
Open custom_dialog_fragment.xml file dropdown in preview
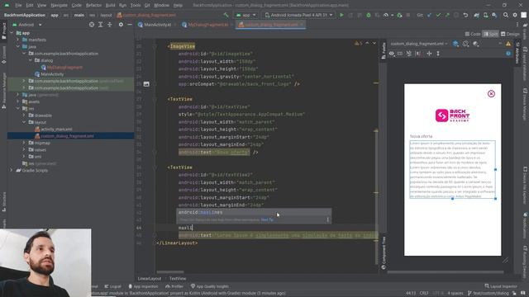pos(419,44)
